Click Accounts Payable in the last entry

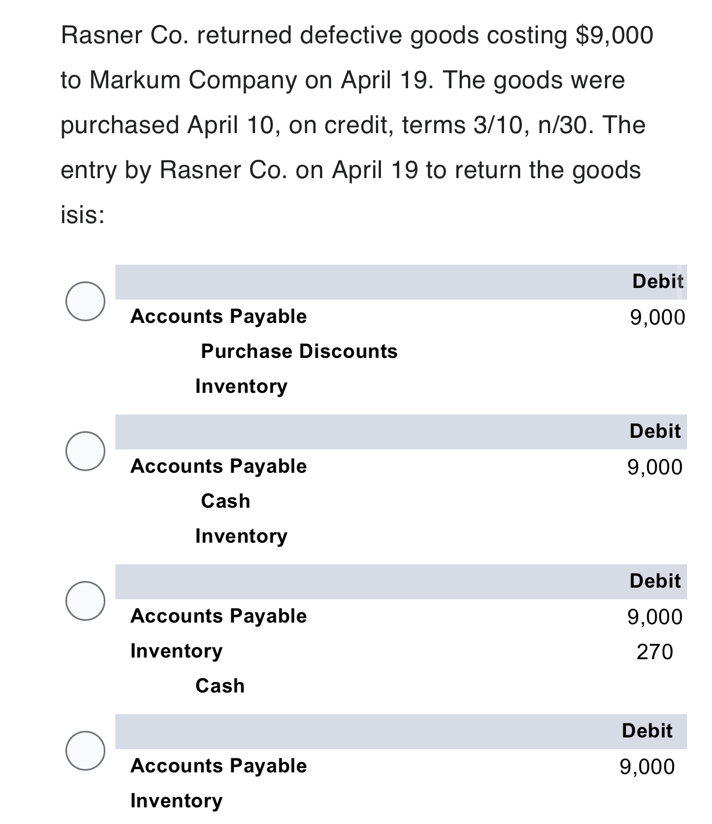click(218, 766)
